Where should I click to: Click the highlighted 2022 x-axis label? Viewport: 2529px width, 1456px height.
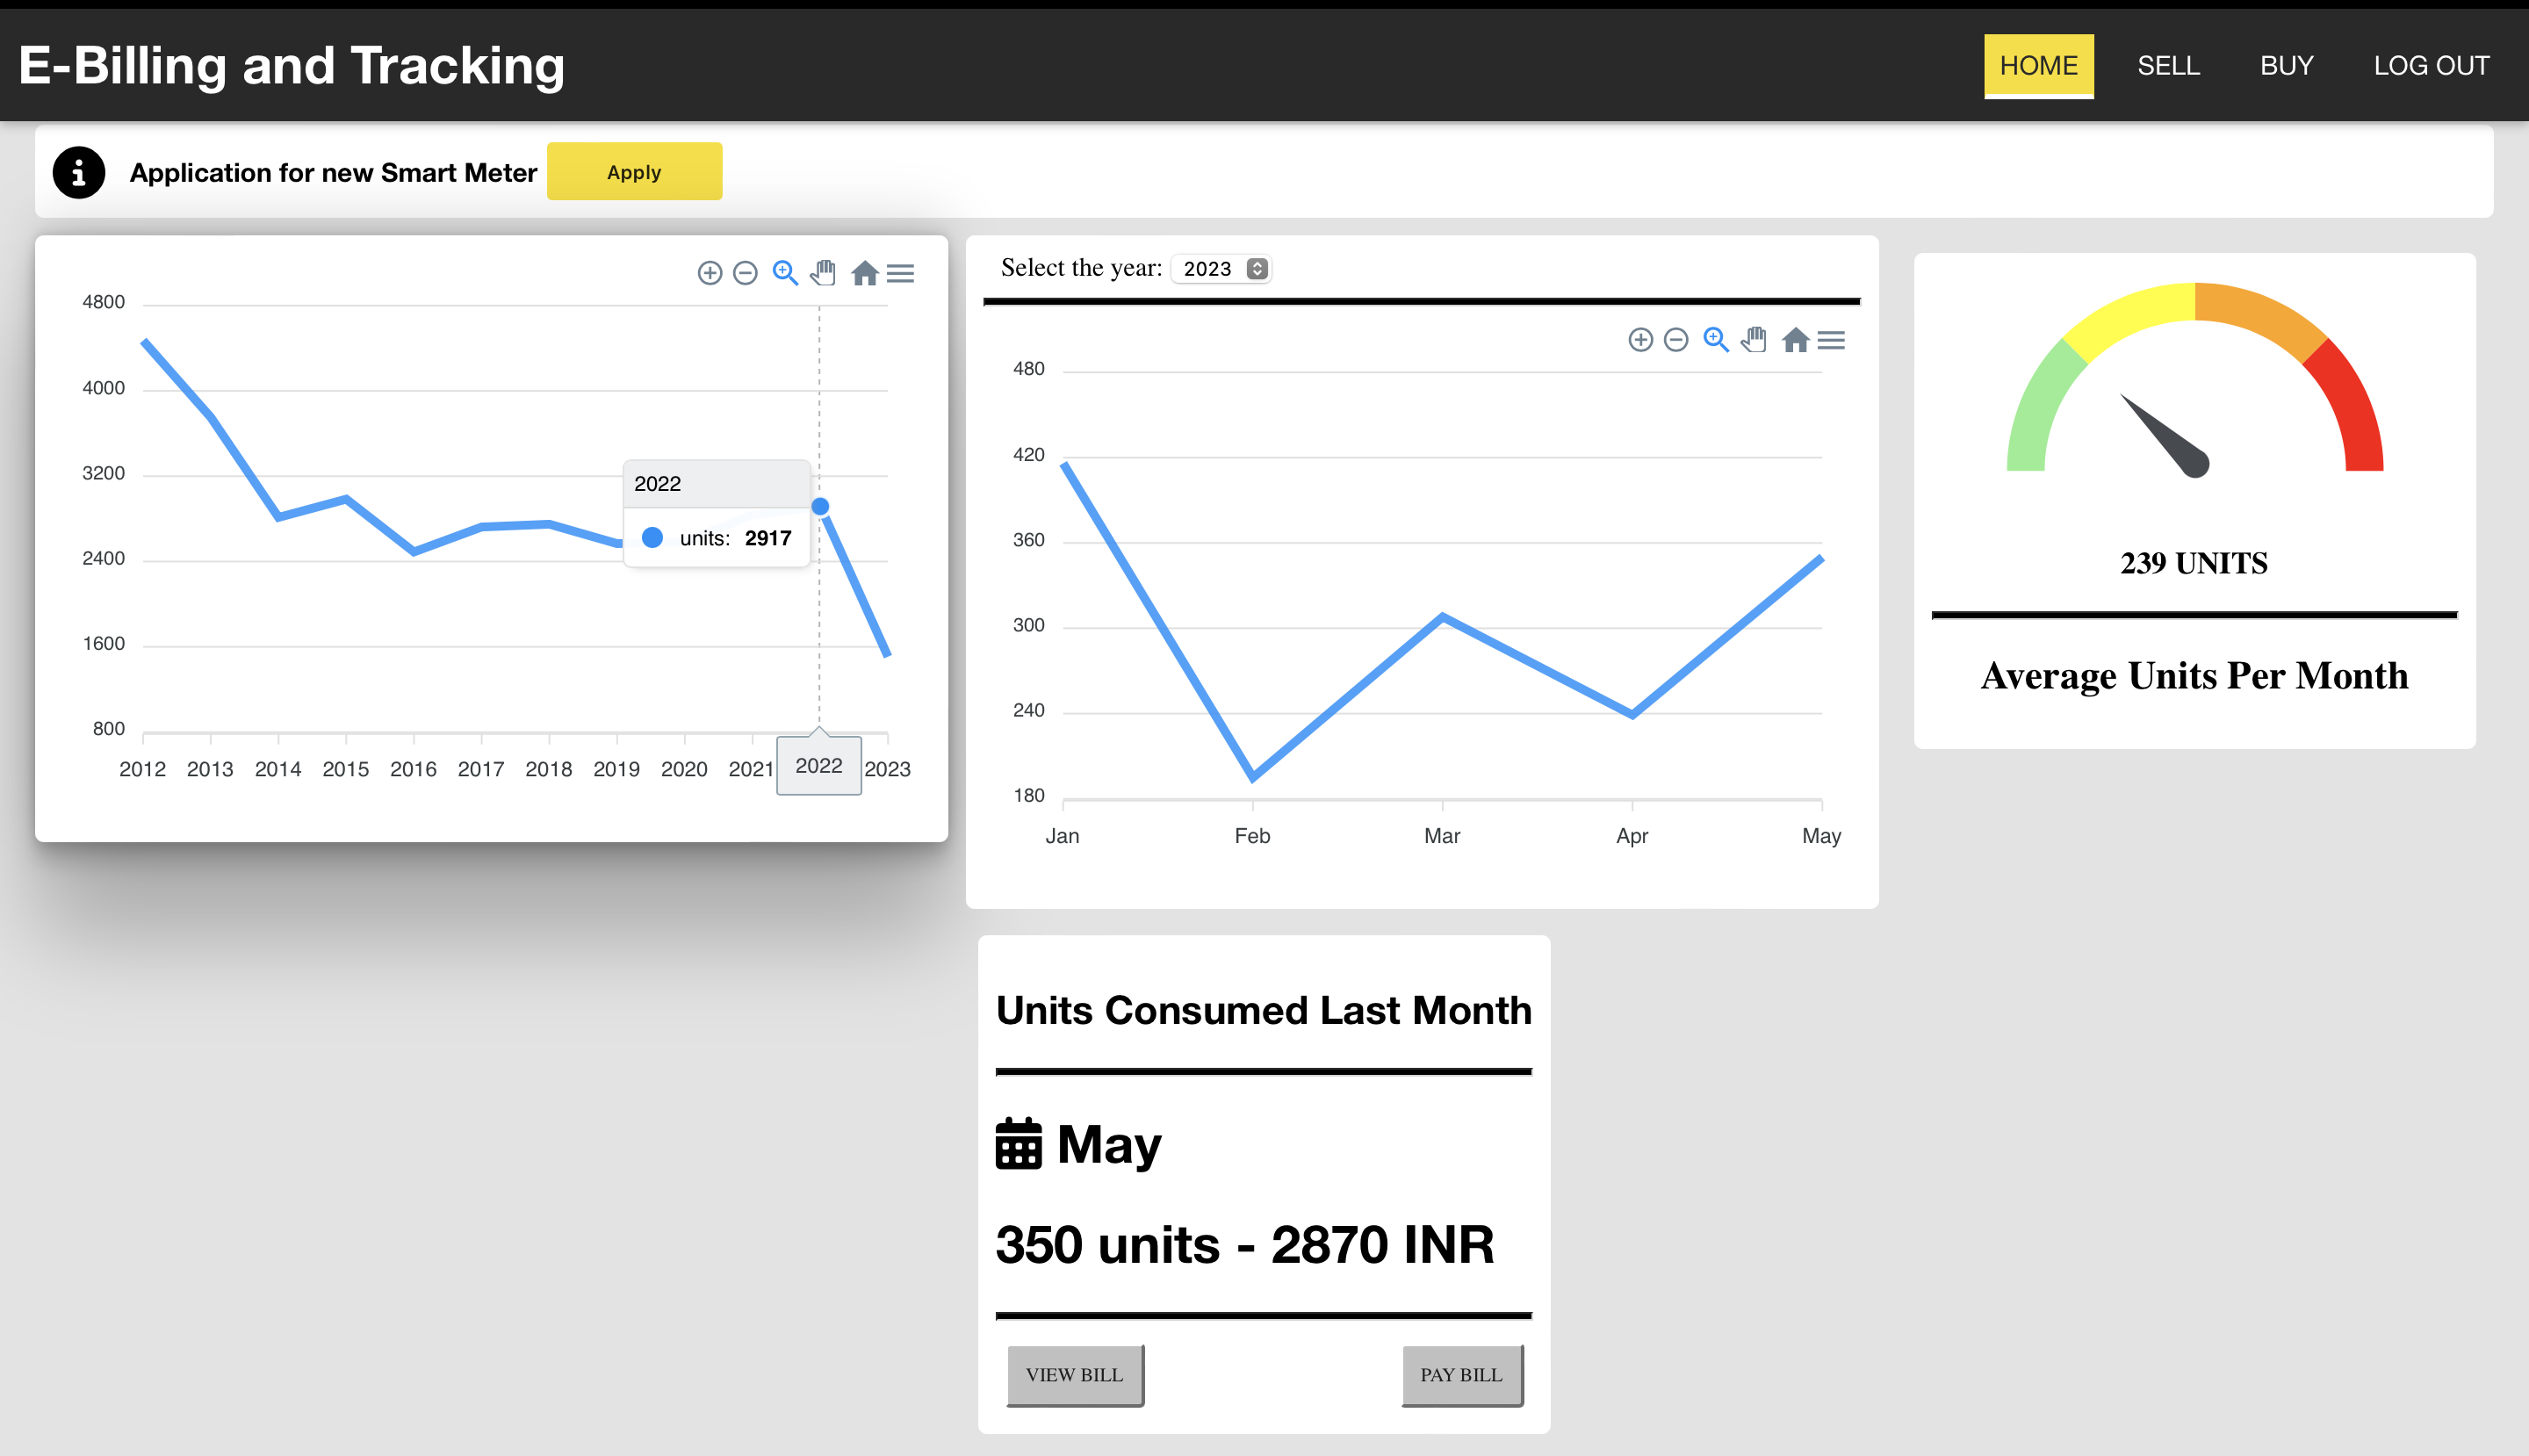(x=819, y=766)
